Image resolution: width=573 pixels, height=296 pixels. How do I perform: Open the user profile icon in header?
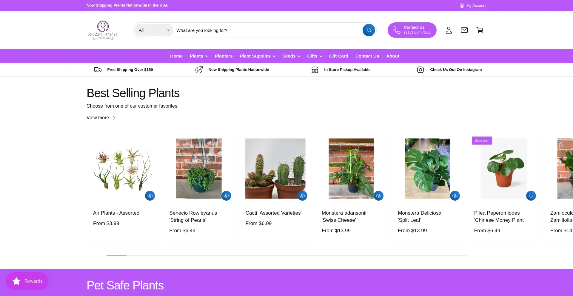coord(449,30)
